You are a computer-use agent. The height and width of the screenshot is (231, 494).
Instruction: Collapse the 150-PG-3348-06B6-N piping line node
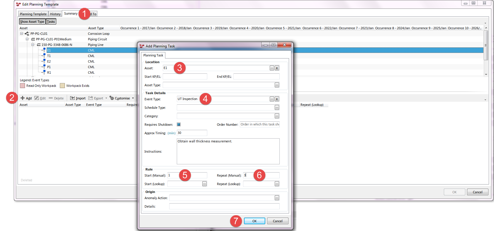click(x=33, y=45)
